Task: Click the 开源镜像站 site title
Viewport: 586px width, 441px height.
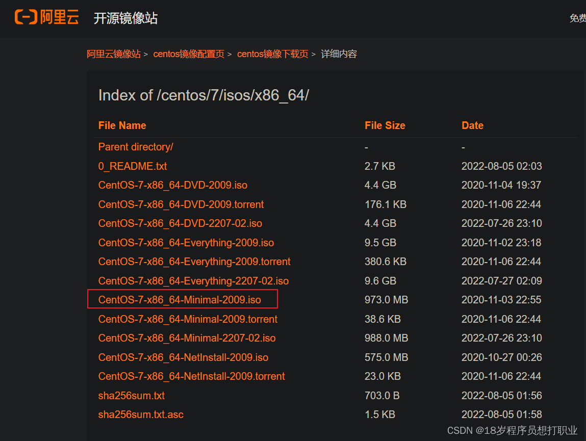Action: click(125, 18)
